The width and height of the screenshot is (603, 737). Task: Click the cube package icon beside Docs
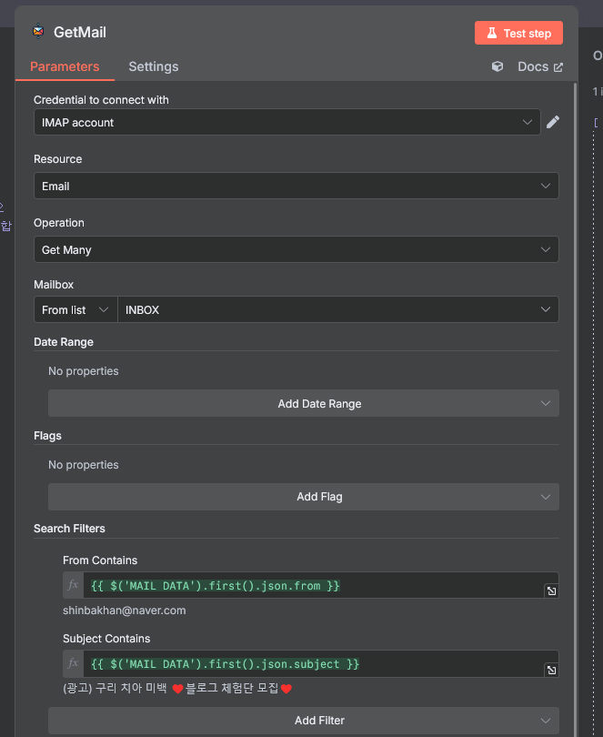(497, 66)
